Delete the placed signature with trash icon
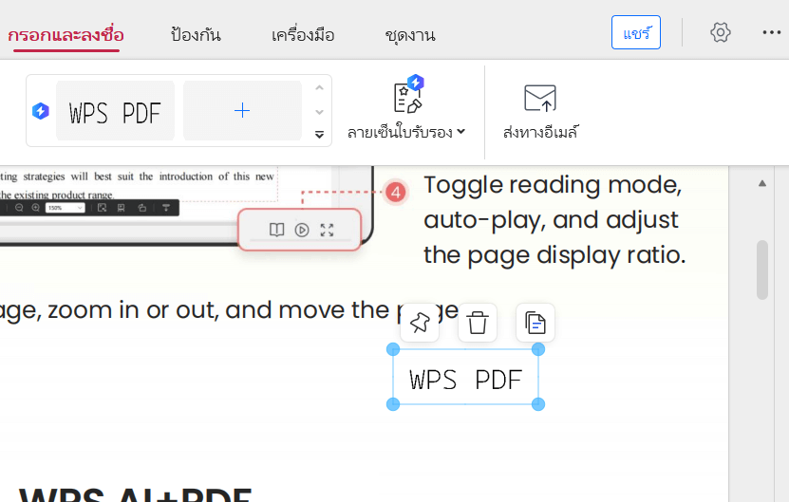The width and height of the screenshot is (789, 502). (478, 323)
